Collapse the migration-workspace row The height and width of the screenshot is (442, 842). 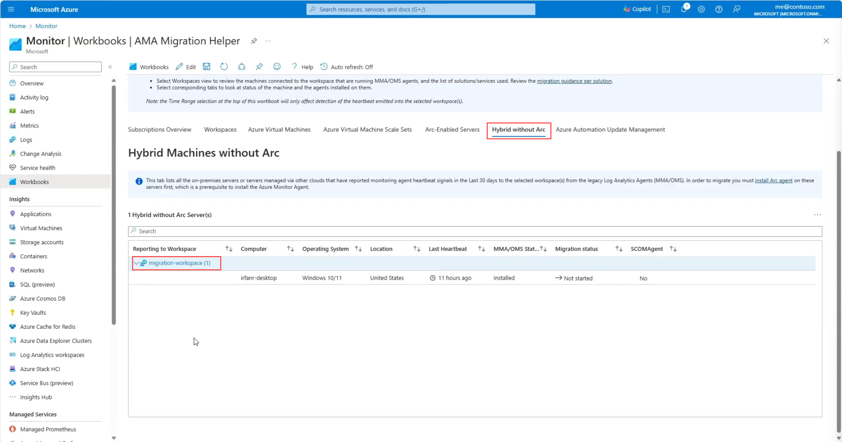pos(136,263)
